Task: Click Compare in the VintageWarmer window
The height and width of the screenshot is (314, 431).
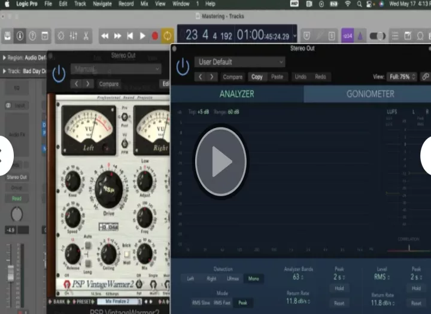Action: click(x=109, y=84)
